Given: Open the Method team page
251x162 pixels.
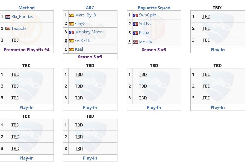Looking at the screenshot, I should click(x=26, y=8).
